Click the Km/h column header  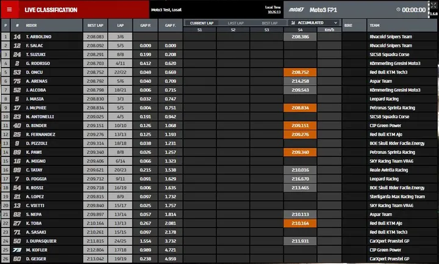click(x=329, y=30)
